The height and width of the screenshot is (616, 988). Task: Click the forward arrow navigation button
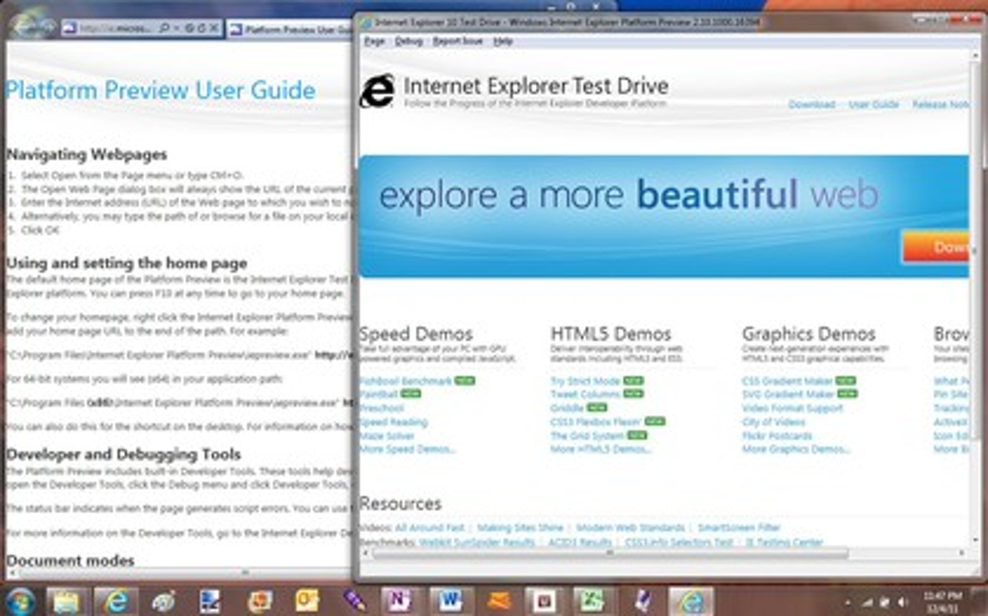coord(49,26)
